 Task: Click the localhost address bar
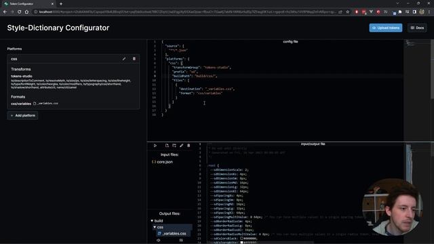185,12
